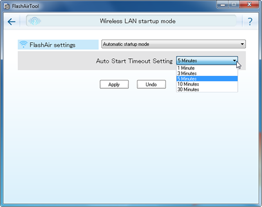Open help via the question mark icon
The height and width of the screenshot is (207, 262).
click(x=250, y=21)
